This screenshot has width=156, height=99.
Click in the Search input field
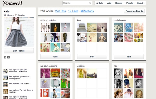click(75, 3)
